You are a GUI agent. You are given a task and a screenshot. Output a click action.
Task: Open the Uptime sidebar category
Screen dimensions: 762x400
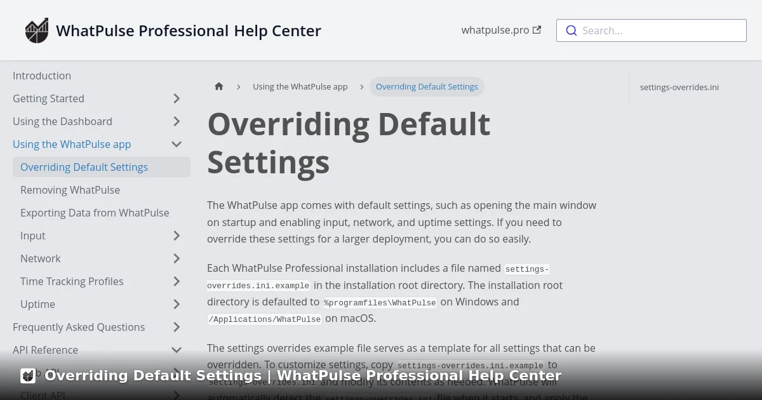pos(37,304)
